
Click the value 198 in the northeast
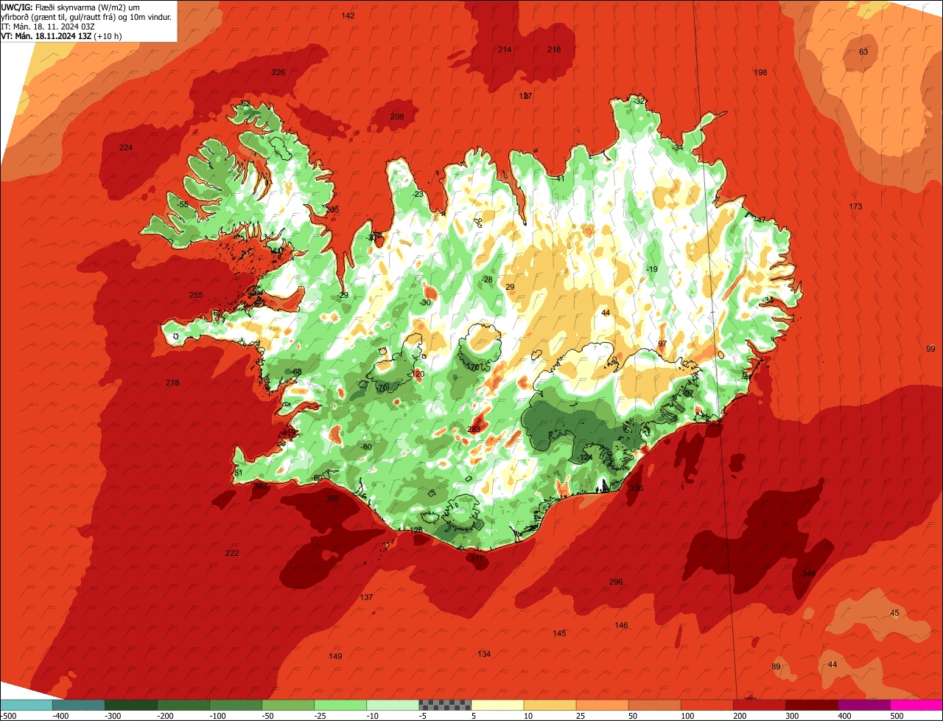(761, 72)
